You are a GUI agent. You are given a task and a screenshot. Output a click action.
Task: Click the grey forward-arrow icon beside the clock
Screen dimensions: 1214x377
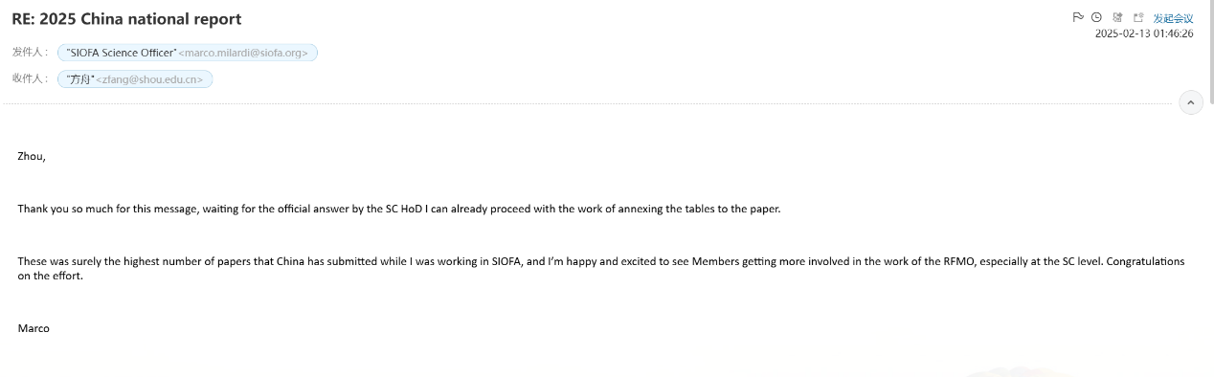[x=1117, y=17]
